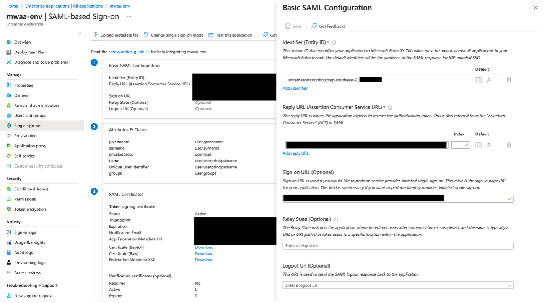Select the Users and groups icon
Image resolution: width=547 pixels, height=303 pixels.
coord(9,116)
